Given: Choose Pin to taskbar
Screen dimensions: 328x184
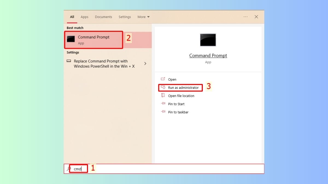Looking at the screenshot, I should point(178,112).
